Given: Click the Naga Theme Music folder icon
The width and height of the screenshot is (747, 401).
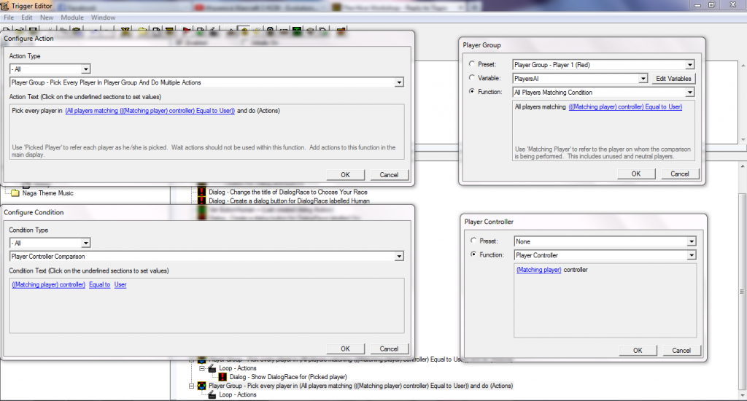Looking at the screenshot, I should coord(15,193).
